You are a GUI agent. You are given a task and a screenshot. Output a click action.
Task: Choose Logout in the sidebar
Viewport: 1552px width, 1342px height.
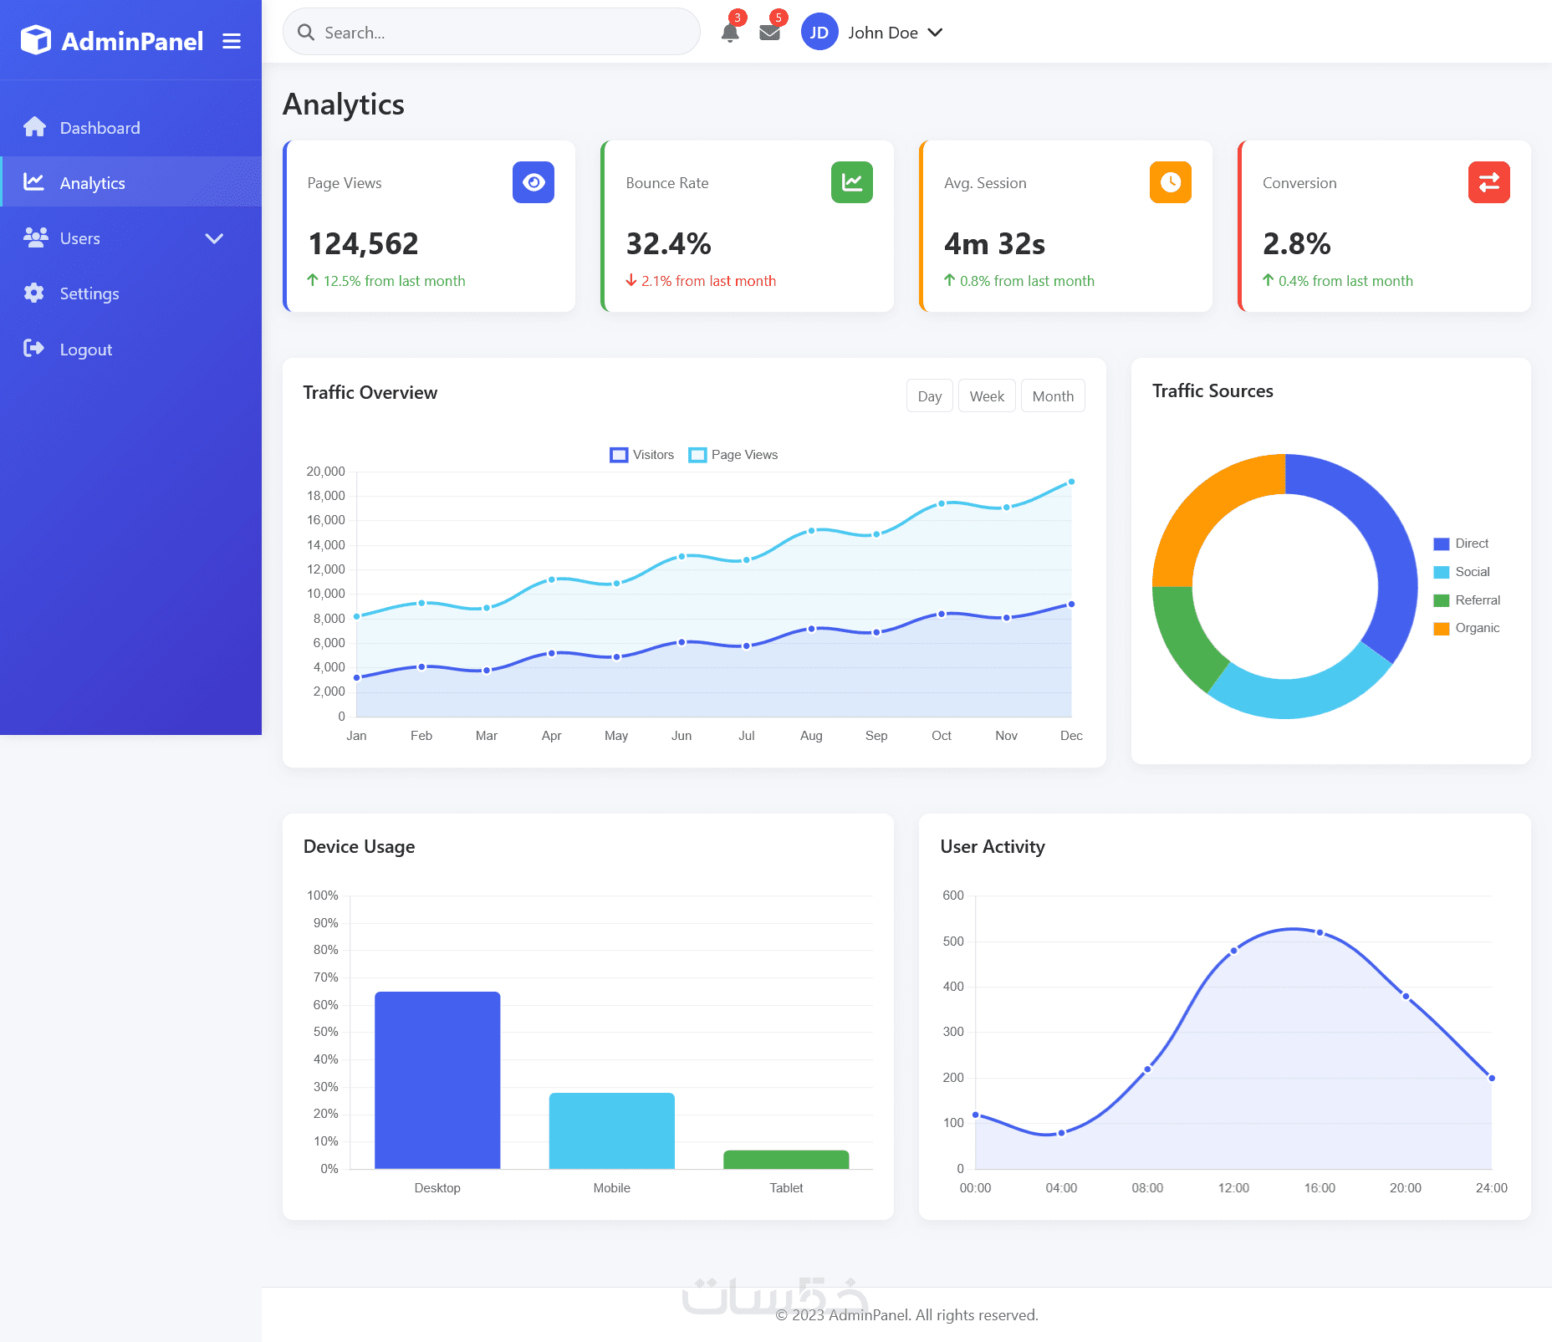(x=130, y=350)
